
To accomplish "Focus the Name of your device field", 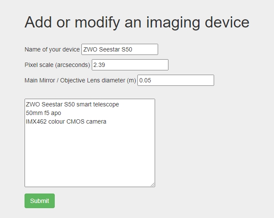I will pos(120,49).
